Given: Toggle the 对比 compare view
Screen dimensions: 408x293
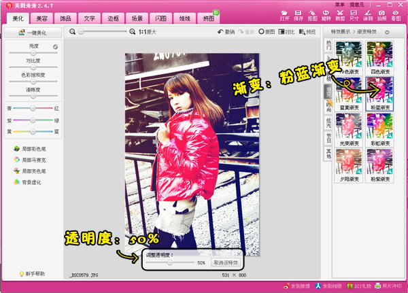Looking at the screenshot, I should click(287, 31).
